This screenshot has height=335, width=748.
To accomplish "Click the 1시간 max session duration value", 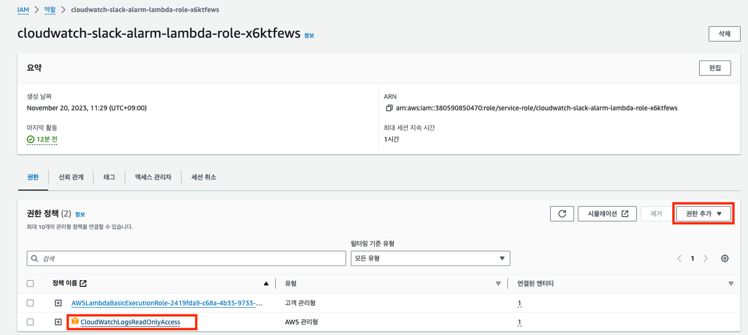I will pos(391,139).
